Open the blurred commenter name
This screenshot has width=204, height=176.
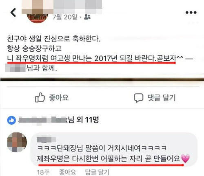[47, 140]
